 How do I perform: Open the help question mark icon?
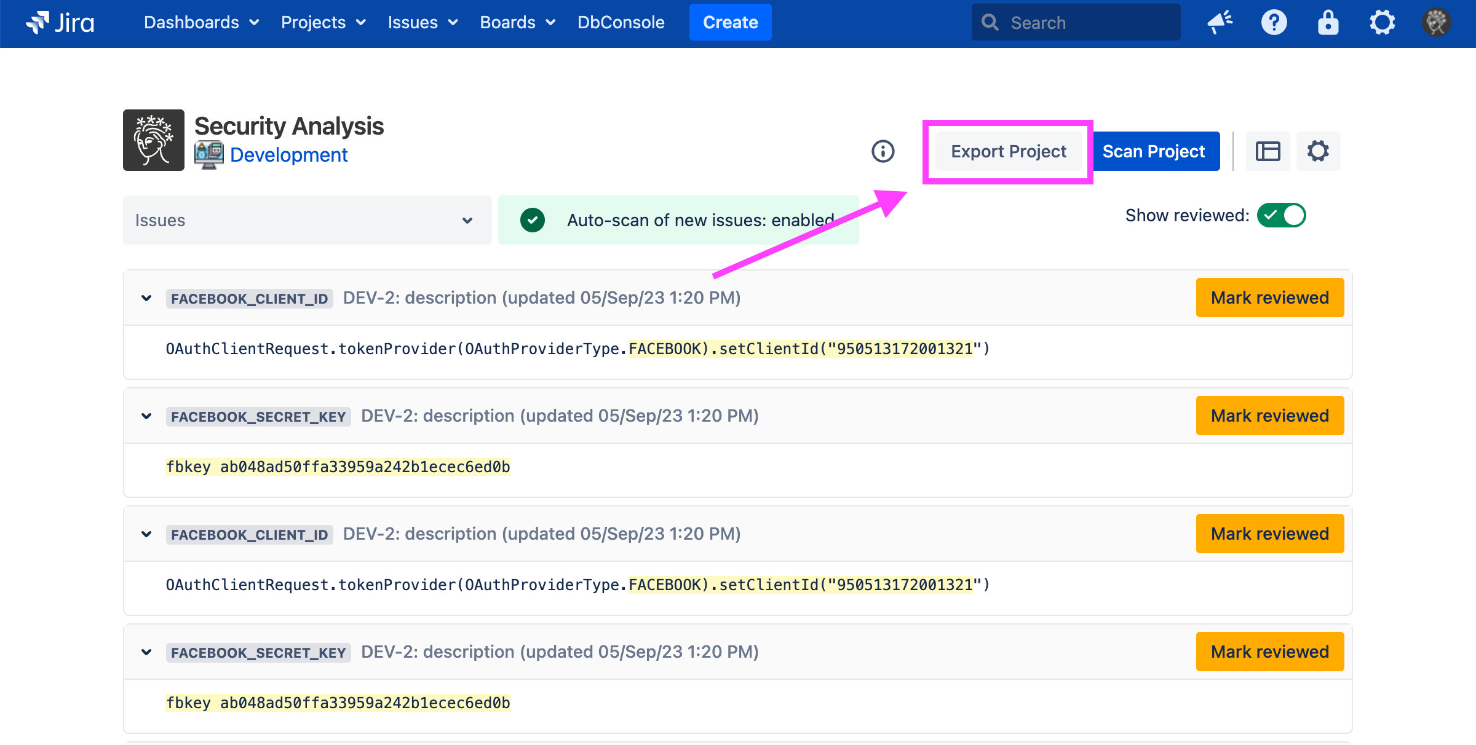point(1274,23)
